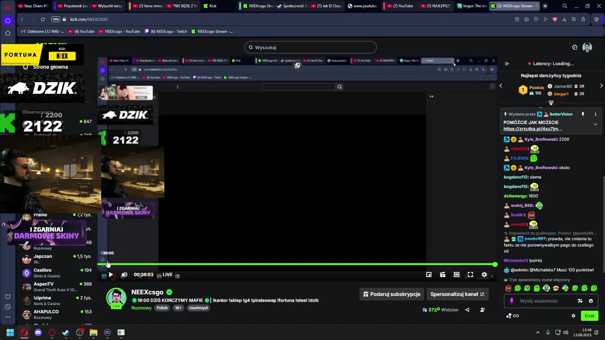Click purple microphone icon in chat input
Viewport: 605px width, 340px height.
click(511, 301)
